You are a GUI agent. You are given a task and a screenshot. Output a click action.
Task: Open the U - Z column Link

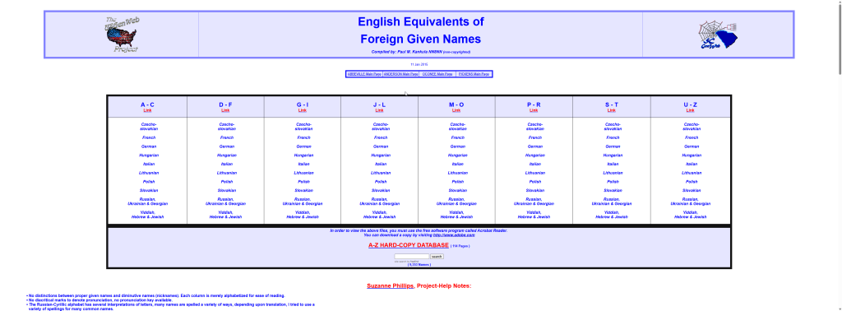[x=691, y=110]
